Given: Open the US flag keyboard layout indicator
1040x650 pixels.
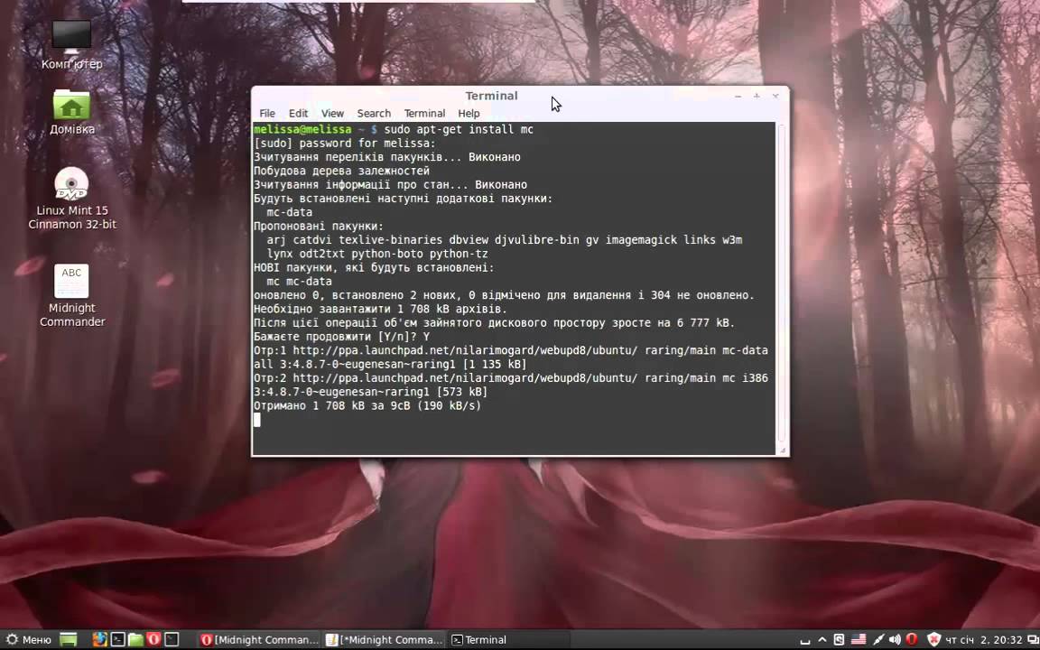Looking at the screenshot, I should click(x=859, y=640).
